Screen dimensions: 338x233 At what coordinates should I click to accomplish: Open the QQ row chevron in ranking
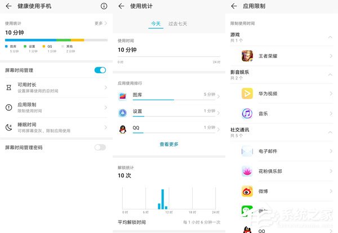[219, 129]
